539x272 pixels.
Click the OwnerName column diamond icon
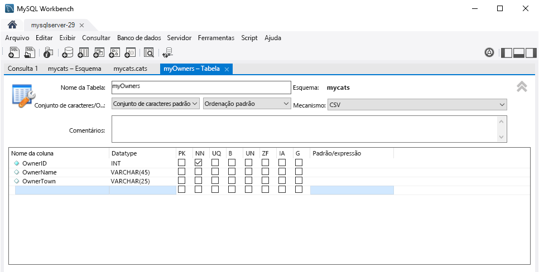(x=17, y=172)
